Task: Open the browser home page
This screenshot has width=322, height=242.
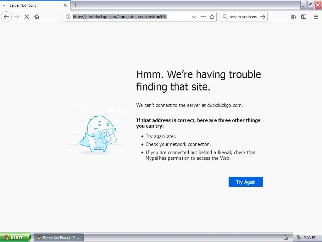Action: click(x=37, y=17)
